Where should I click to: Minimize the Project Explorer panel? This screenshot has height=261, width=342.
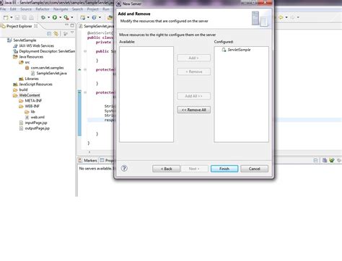pyautogui.click(x=66, y=25)
